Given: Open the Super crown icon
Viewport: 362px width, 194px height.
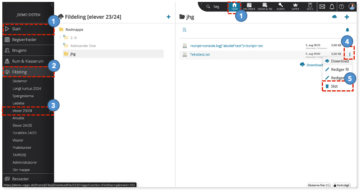Looking at the screenshot, I should click(295, 7).
